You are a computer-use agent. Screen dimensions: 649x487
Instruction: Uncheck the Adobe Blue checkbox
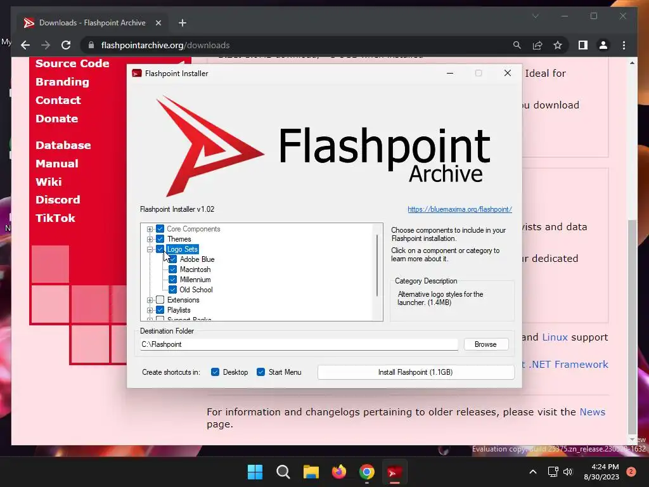pyautogui.click(x=173, y=259)
